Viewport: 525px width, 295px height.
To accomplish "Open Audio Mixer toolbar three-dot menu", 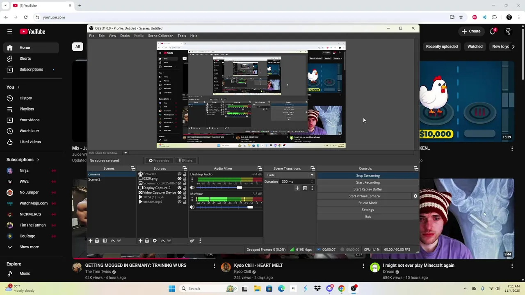I will (200, 241).
